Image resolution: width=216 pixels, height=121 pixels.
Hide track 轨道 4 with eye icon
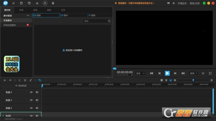(31, 92)
